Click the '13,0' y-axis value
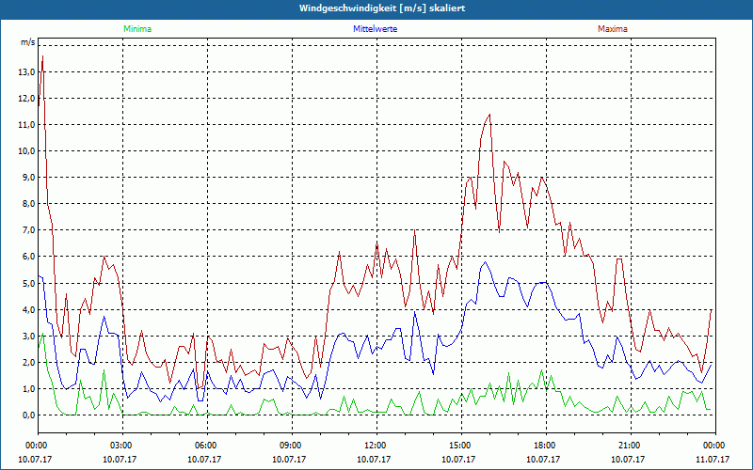Image resolution: width=753 pixels, height=470 pixels. pos(26,72)
